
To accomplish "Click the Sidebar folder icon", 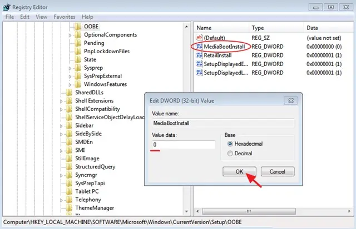I will 69,125.
